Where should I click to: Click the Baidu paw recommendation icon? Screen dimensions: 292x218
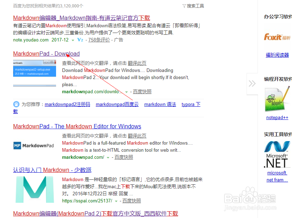[16, 104]
